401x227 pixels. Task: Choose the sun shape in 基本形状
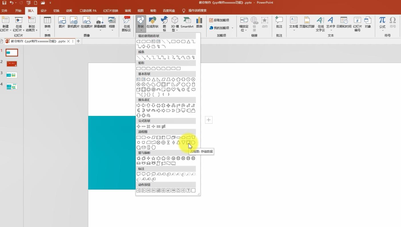pos(183,90)
